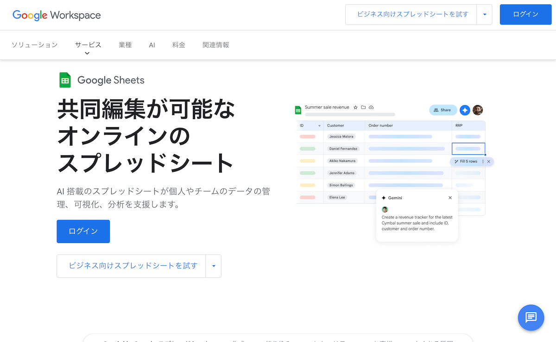Open dropdown arrow beside lower ビジネス向けスプレッドシートを試す
The image size is (556, 342).
214,266
